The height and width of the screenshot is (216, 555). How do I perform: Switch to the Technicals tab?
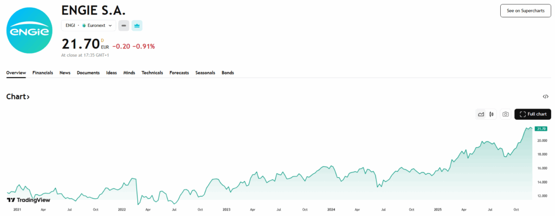coord(152,73)
